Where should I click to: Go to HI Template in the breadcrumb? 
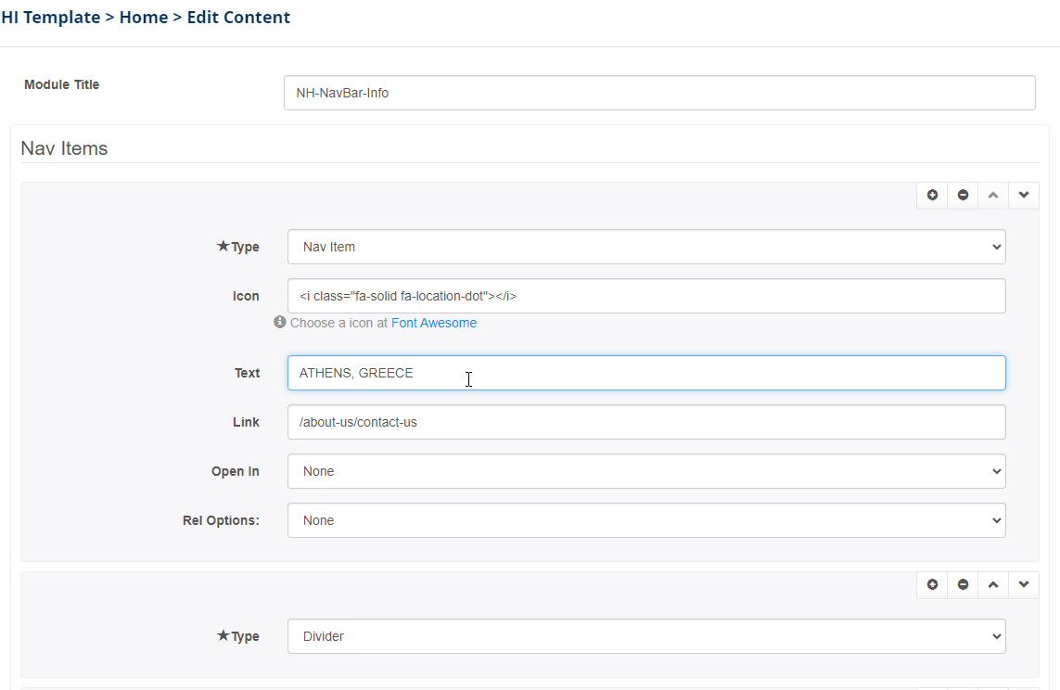(x=50, y=18)
